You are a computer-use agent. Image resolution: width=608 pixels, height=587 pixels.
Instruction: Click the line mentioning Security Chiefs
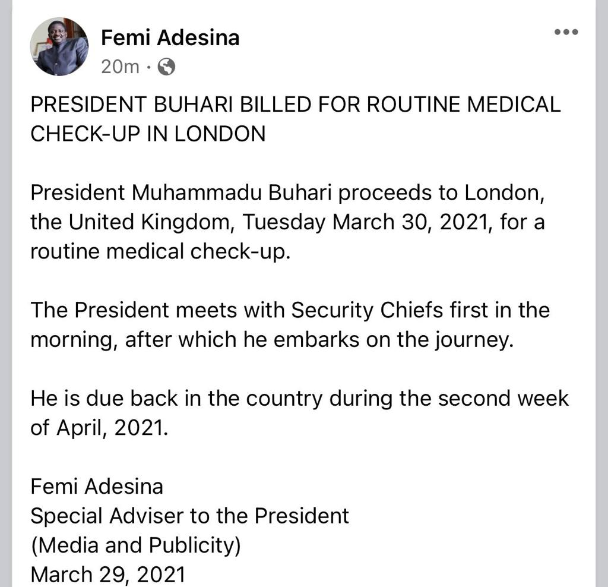[x=290, y=310]
